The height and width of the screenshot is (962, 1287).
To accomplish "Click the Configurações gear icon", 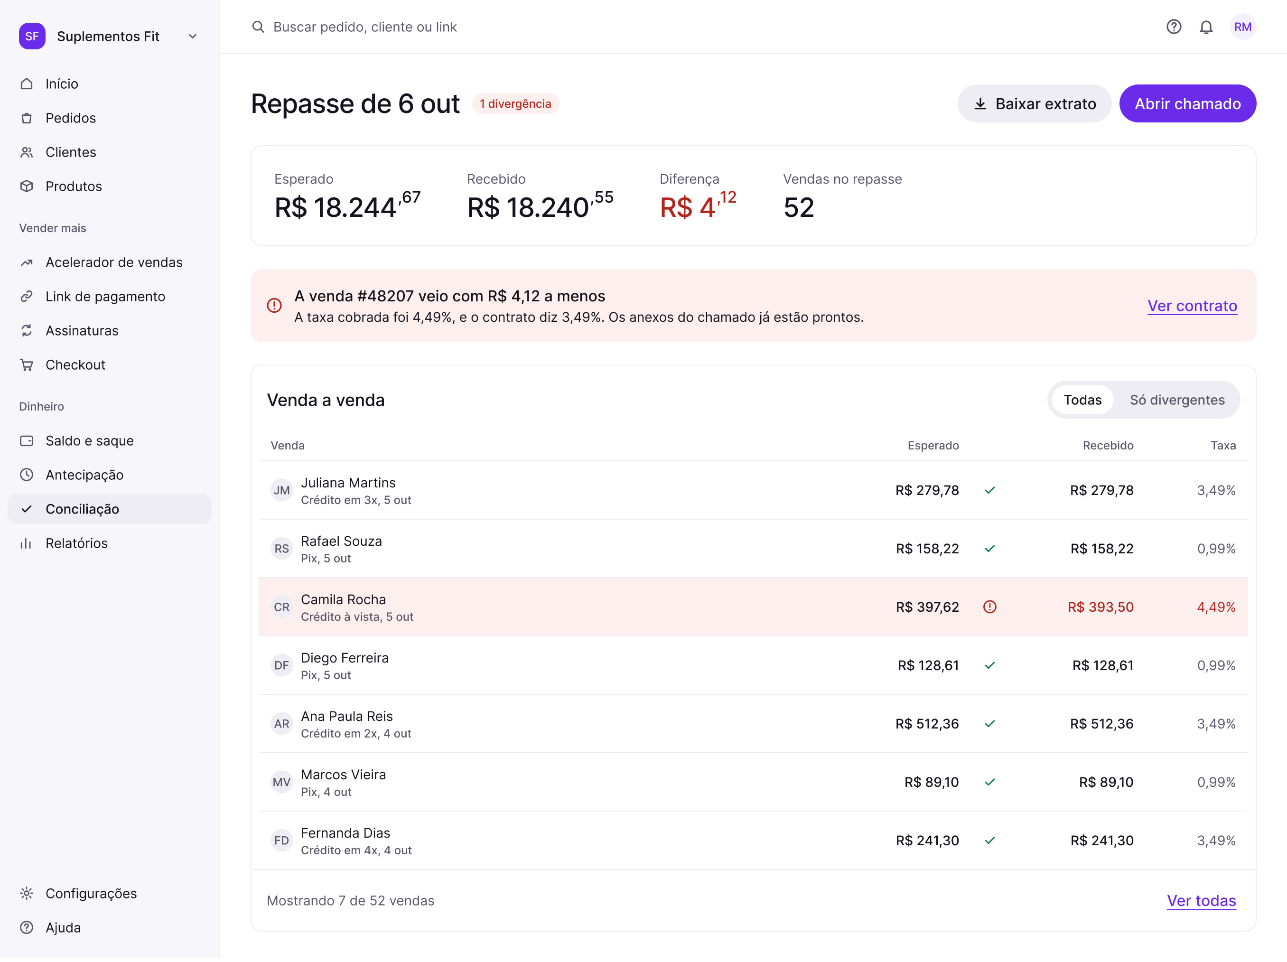I will (26, 893).
